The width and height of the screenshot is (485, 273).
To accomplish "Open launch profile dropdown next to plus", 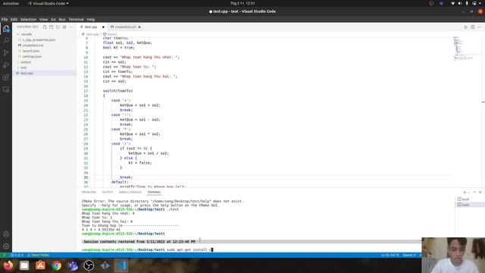I will [x=468, y=193].
